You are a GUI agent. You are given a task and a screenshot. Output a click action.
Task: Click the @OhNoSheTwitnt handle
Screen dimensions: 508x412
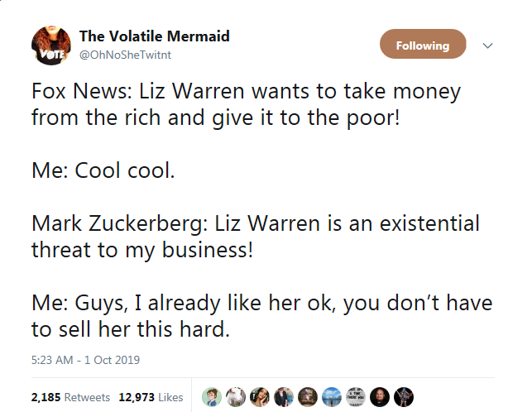pos(126,55)
